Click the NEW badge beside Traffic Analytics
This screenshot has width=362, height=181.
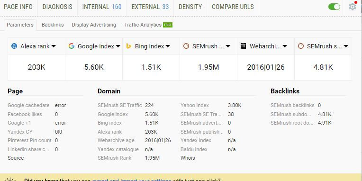pyautogui.click(x=168, y=25)
